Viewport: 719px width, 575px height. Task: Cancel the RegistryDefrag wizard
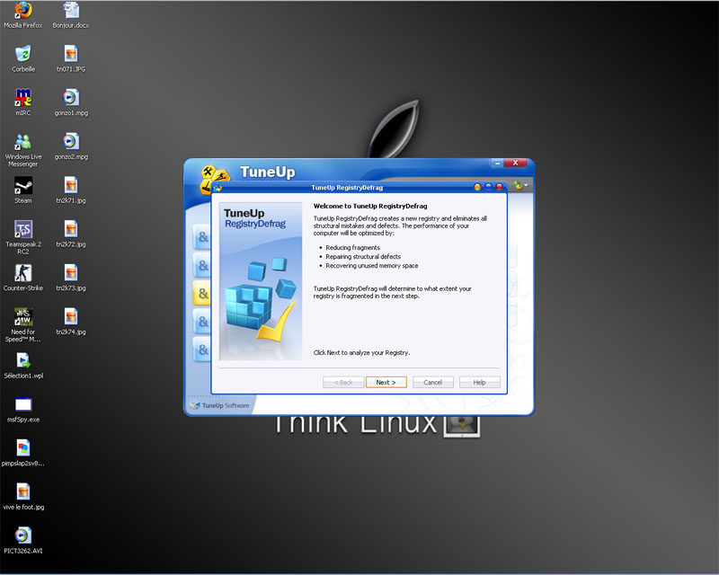coord(433,383)
